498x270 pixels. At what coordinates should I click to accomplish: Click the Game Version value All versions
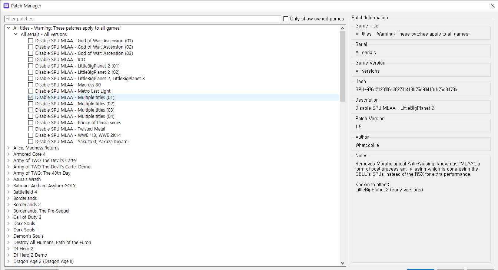coord(368,71)
